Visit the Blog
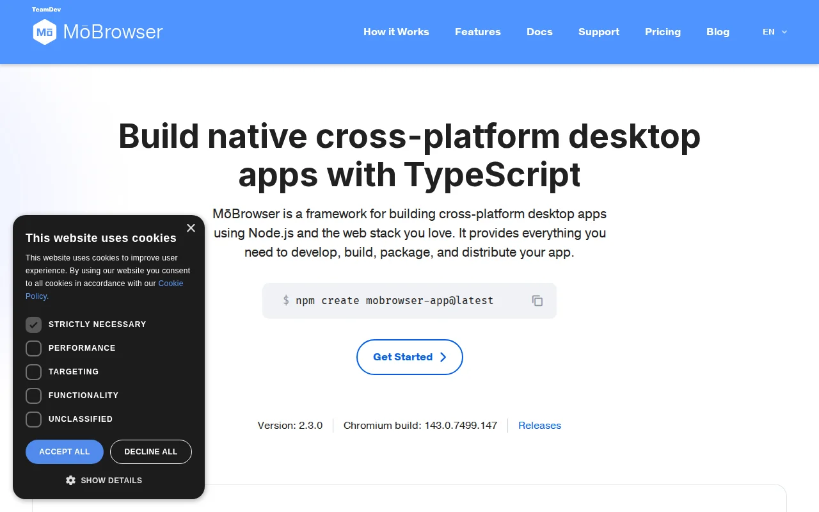 coord(718,32)
